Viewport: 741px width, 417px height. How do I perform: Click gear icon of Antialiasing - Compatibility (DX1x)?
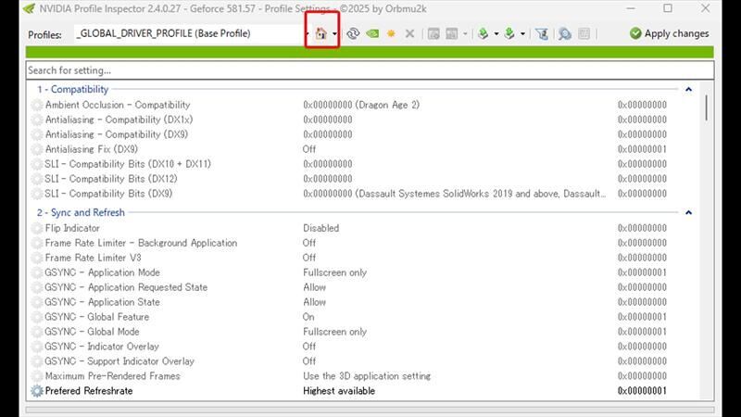37,120
